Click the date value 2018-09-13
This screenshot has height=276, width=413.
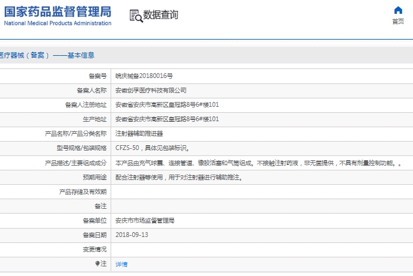click(x=132, y=235)
